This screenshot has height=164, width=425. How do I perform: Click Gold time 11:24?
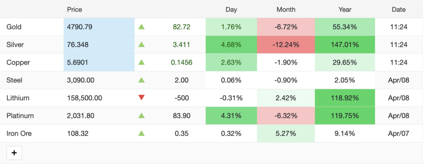399,27
